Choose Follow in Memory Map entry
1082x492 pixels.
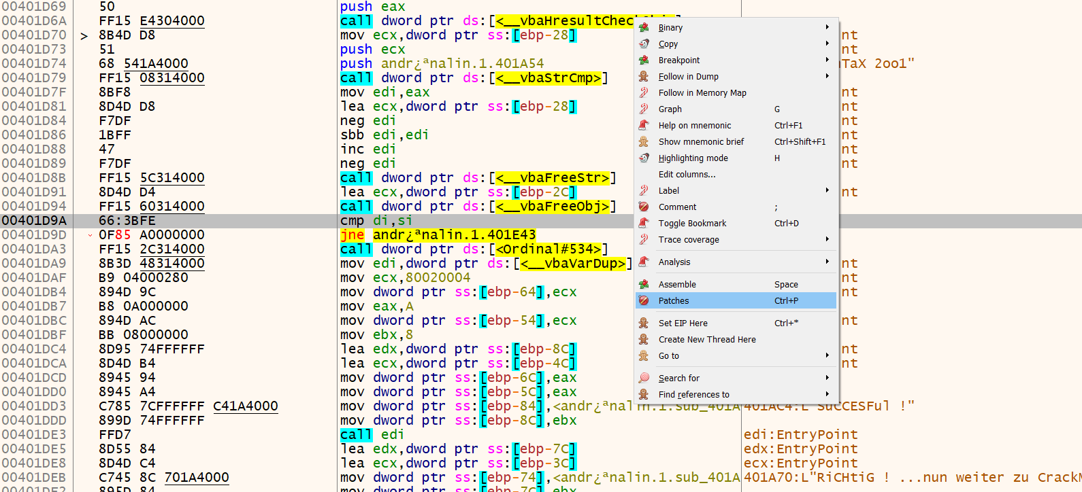point(736,93)
